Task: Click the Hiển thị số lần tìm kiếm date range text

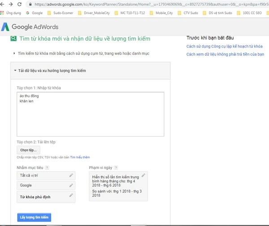Action: tap(116, 181)
